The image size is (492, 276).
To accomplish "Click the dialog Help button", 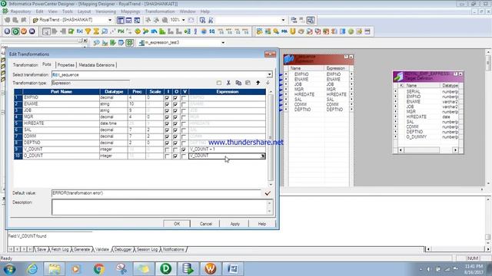I will point(262,224).
